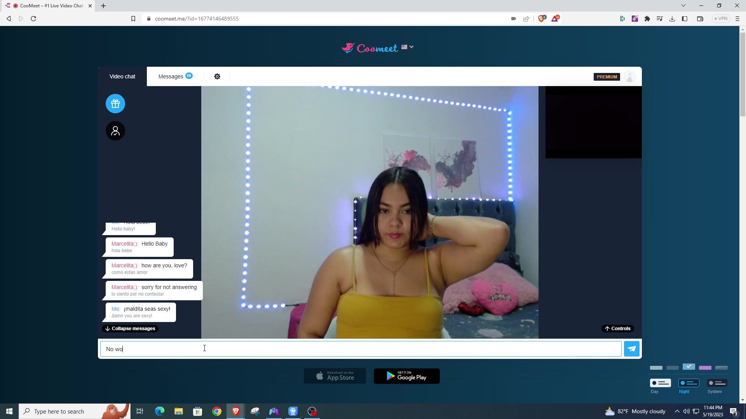746x419 pixels.
Task: Click the chat message input field
Action: pos(361,349)
